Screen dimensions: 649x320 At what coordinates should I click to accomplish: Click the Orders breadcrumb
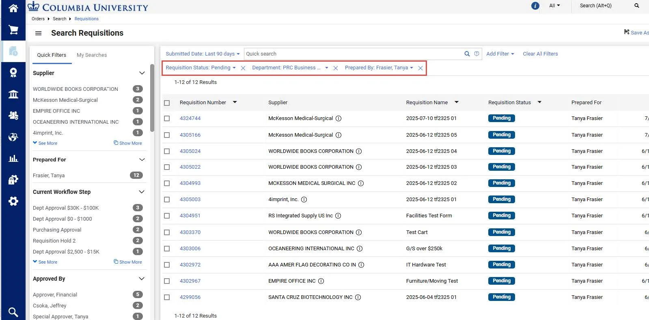click(x=38, y=19)
